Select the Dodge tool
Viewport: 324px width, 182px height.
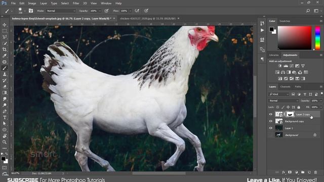(5, 105)
